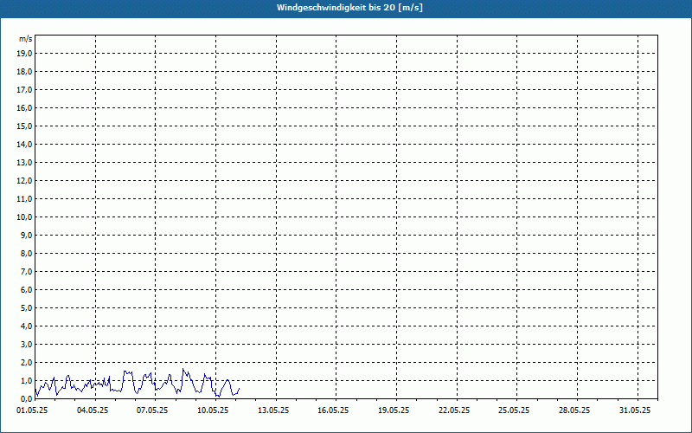Screen dimensions: 692x433
Task: Click the 25.05.25 date label
Action: tap(514, 410)
